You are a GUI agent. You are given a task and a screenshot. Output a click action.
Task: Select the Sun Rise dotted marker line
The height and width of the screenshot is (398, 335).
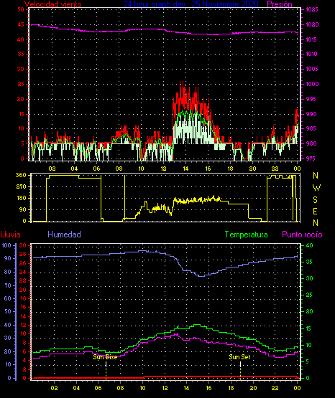click(106, 370)
